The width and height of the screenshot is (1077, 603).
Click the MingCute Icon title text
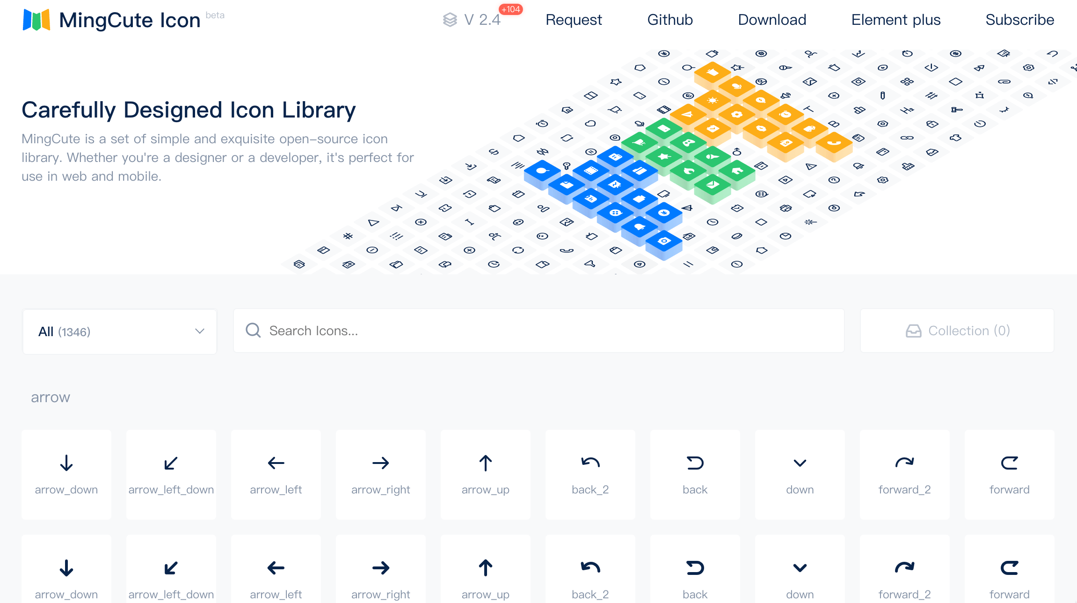130,20
